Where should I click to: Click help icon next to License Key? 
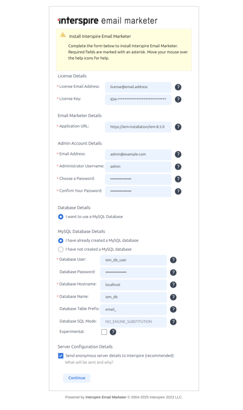coord(178,99)
